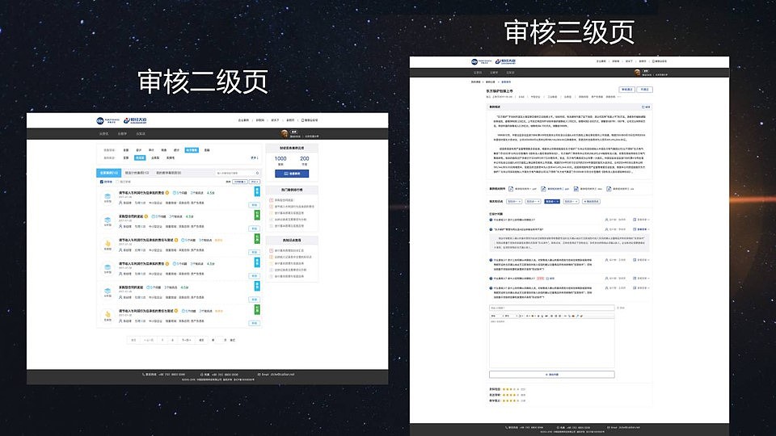Screen dimensions: 776x436
Task: Click gold coin badge beside first case title
Action: [x=167, y=193]
